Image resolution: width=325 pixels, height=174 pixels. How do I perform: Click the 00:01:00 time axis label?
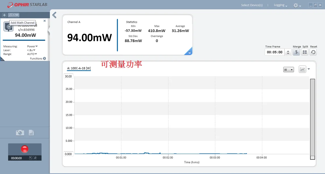(121, 158)
